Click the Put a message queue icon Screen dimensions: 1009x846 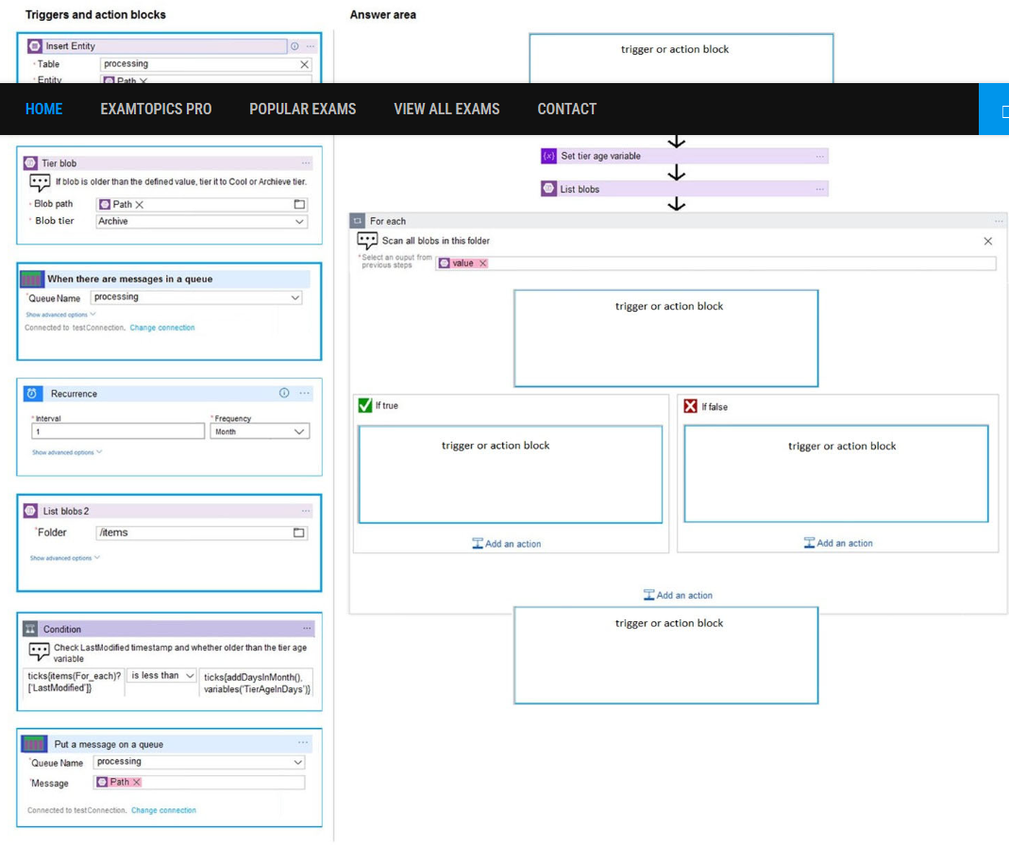tap(34, 744)
